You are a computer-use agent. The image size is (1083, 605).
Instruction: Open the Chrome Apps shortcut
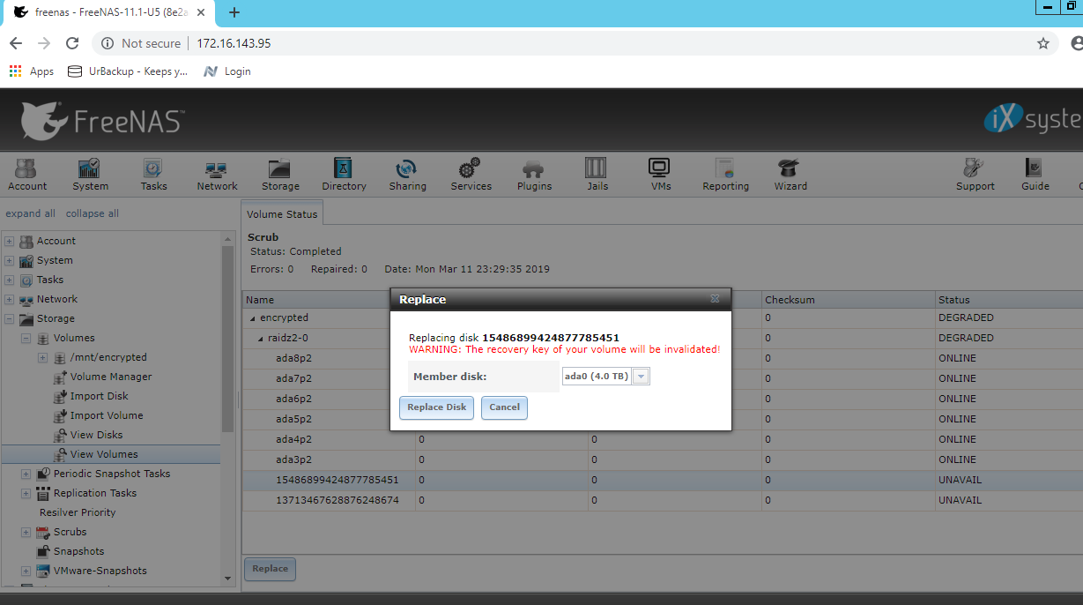point(31,71)
